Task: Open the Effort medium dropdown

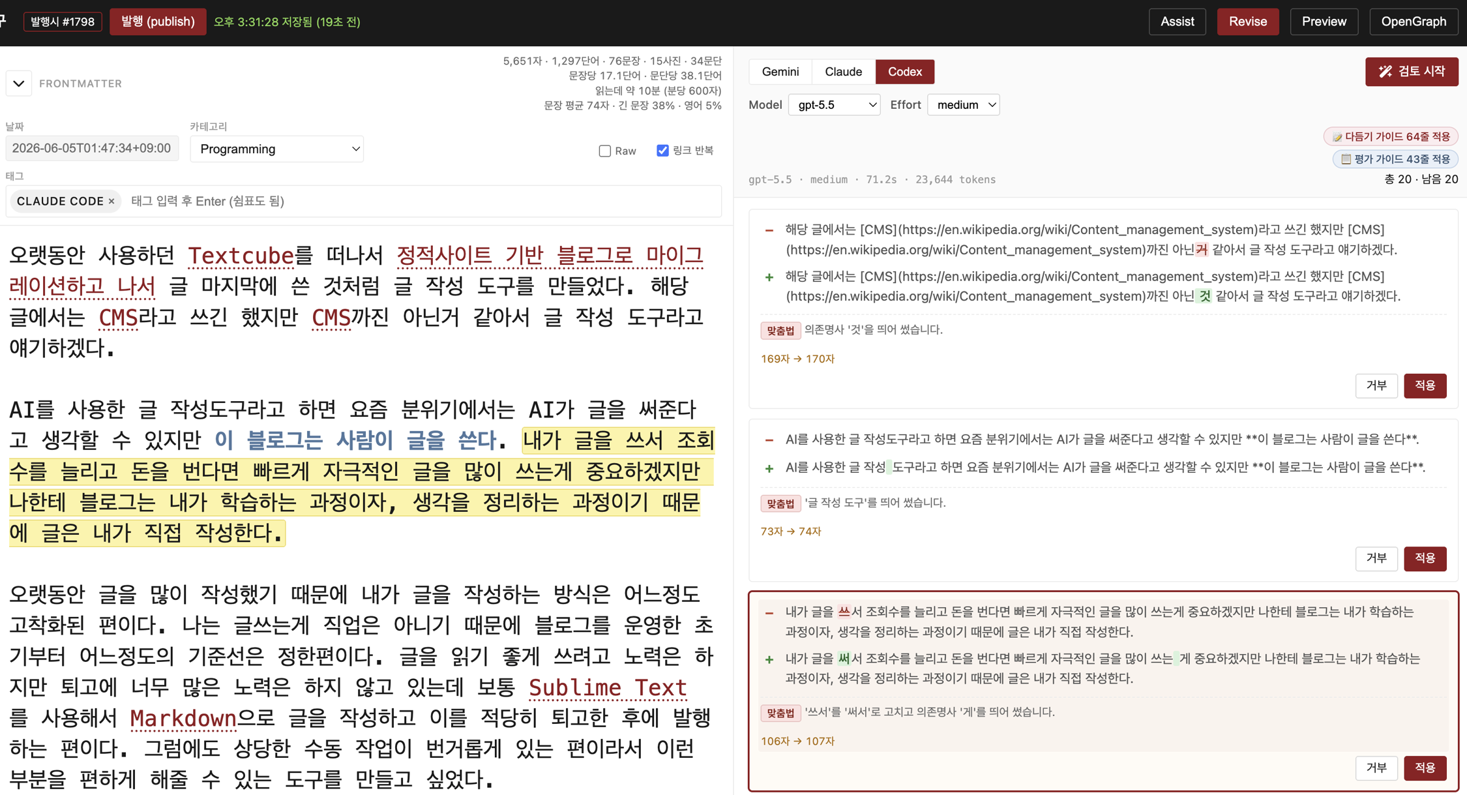Action: [x=963, y=105]
